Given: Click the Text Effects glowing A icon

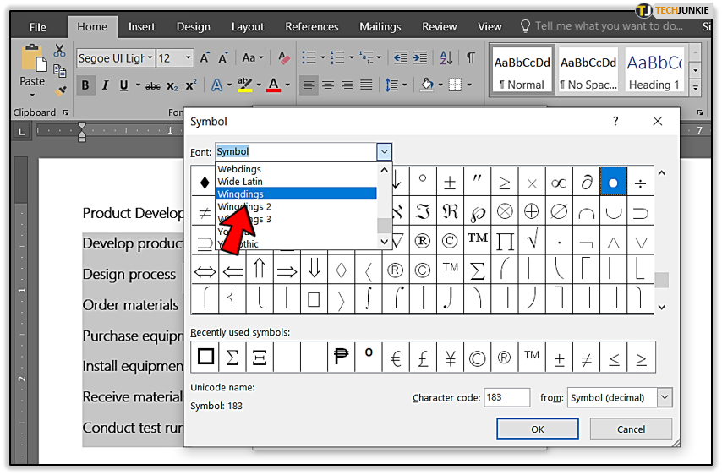Looking at the screenshot, I should (217, 85).
